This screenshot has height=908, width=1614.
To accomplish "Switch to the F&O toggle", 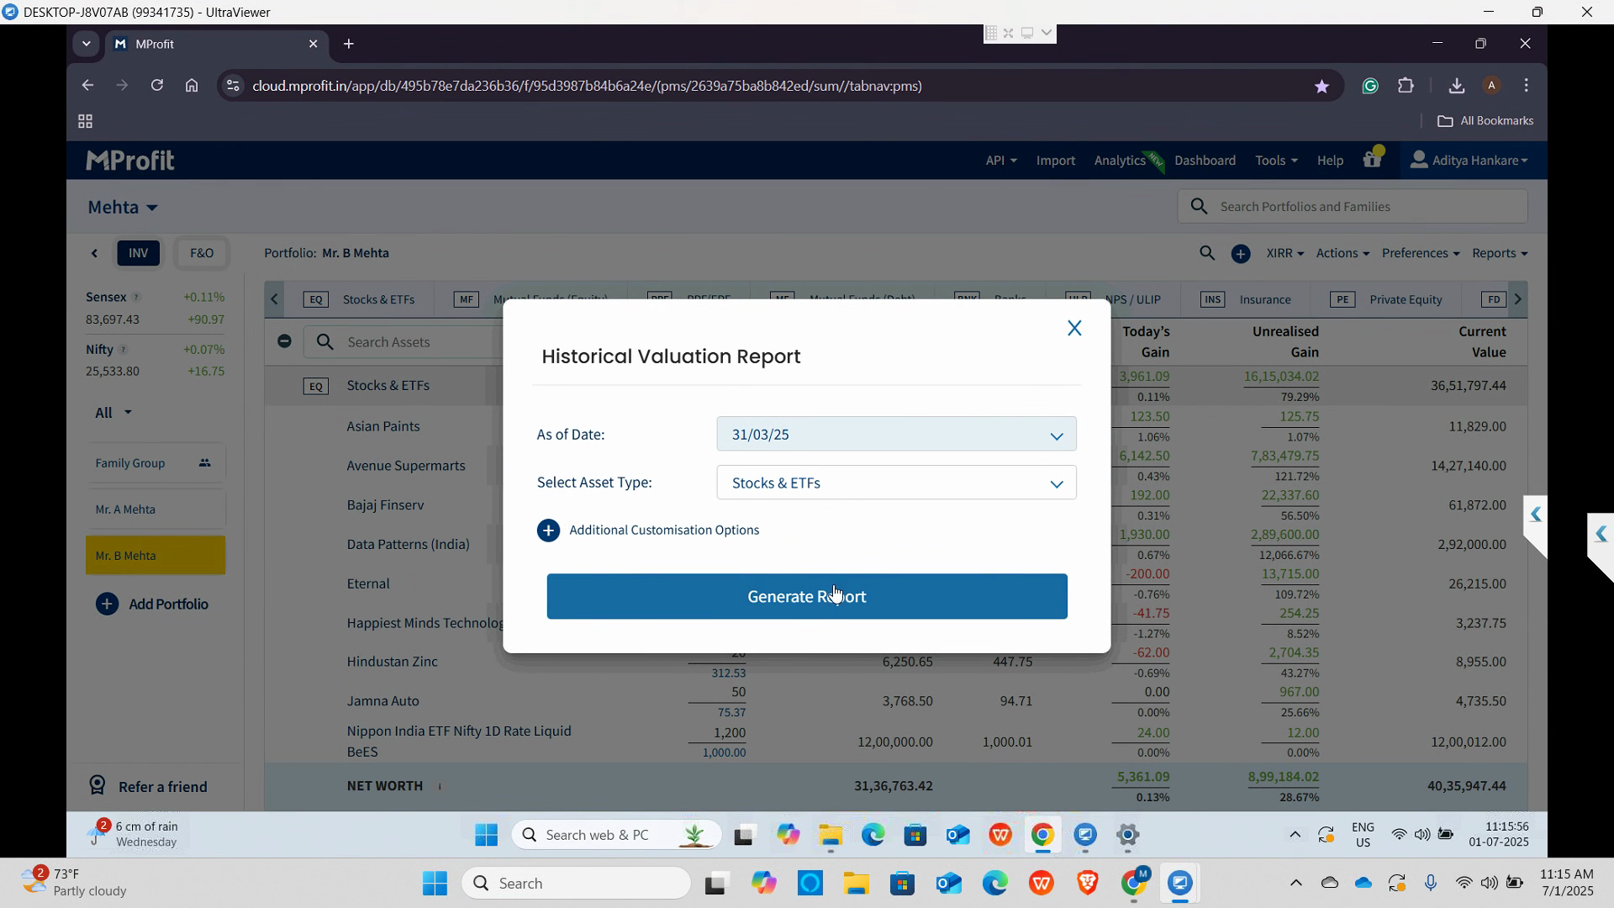I will click(x=202, y=253).
